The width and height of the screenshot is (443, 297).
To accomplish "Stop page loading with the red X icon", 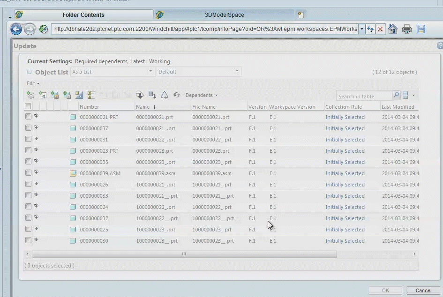I will click(x=380, y=28).
